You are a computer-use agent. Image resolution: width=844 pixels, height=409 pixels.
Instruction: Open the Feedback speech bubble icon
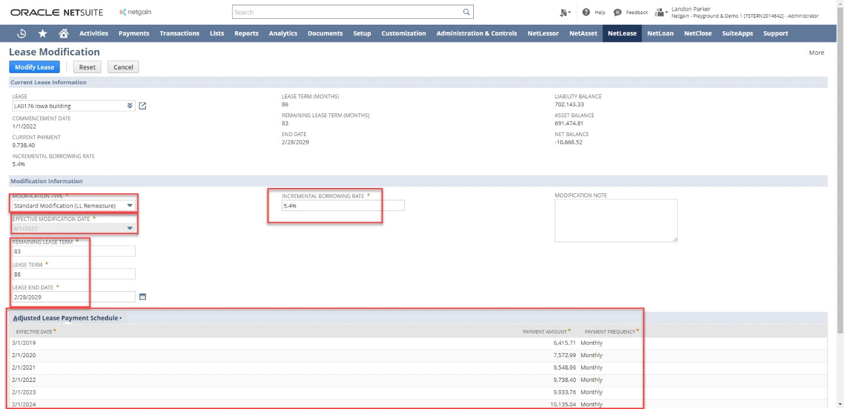[x=618, y=12]
